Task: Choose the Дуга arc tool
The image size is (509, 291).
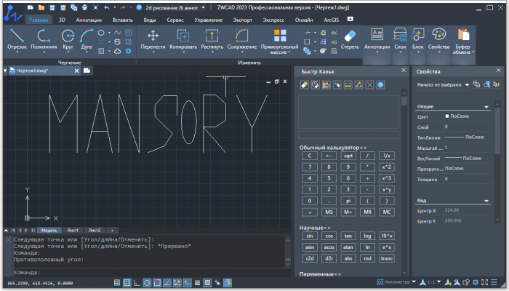Action: [x=86, y=38]
